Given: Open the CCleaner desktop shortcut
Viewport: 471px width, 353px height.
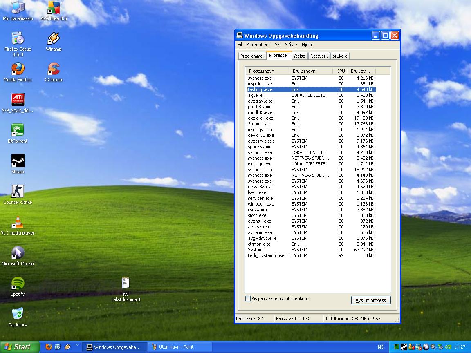Looking at the screenshot, I should tap(54, 72).
